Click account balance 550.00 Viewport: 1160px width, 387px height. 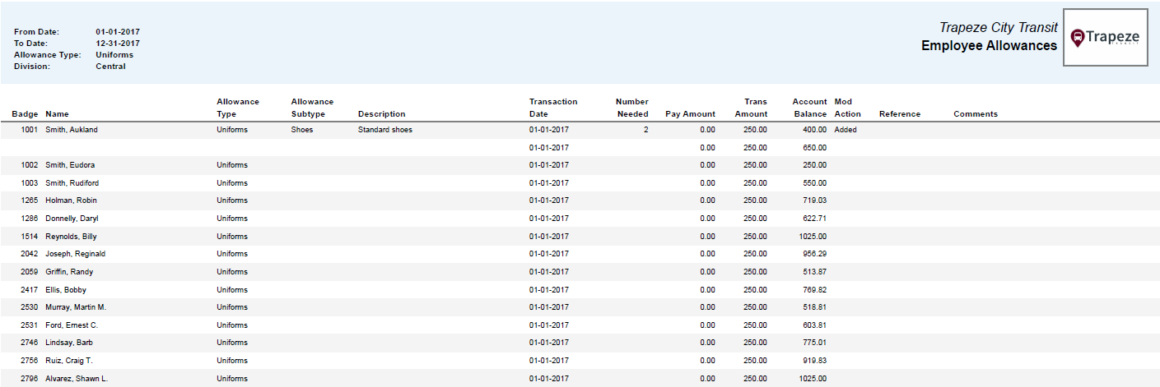[x=815, y=183]
